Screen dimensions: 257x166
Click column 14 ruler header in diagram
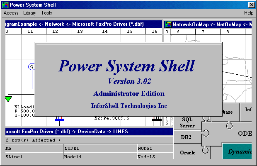click(109, 31)
